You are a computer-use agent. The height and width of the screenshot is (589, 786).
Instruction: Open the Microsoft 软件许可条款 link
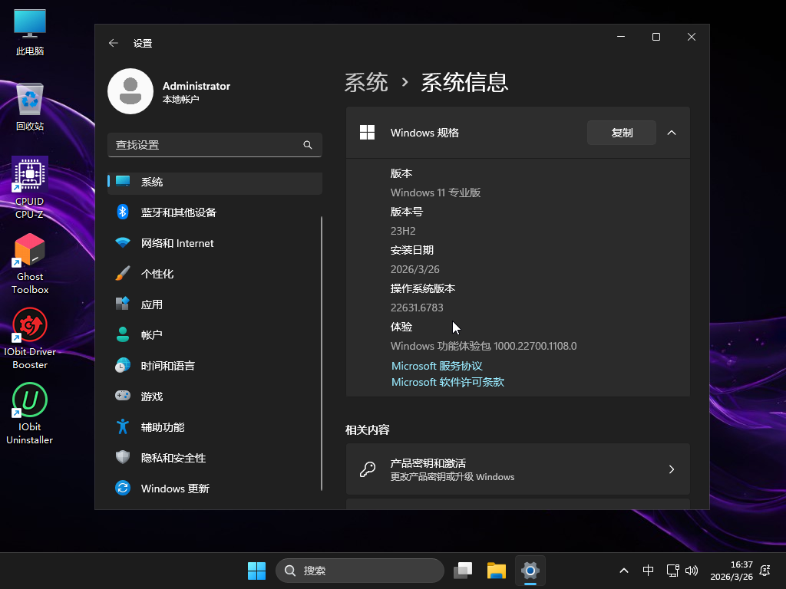[x=447, y=382]
